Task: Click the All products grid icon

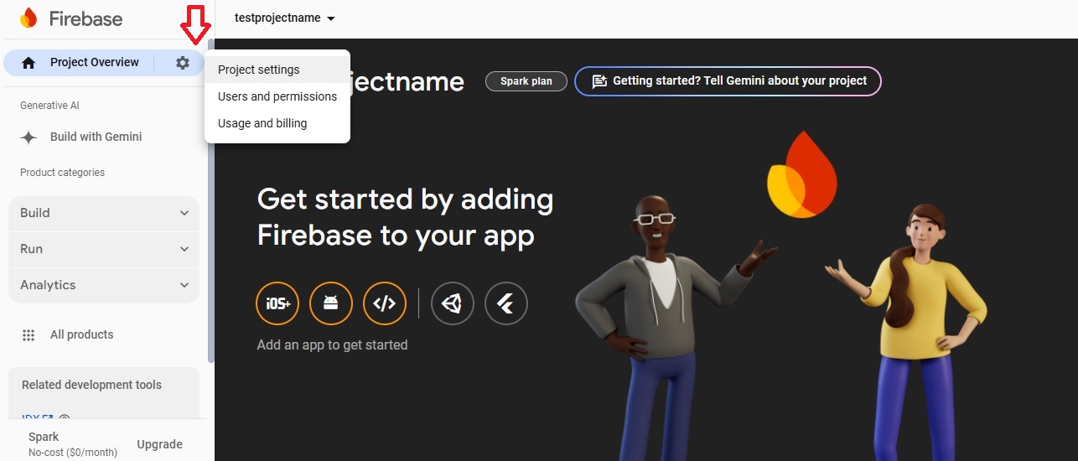Action: (x=29, y=334)
